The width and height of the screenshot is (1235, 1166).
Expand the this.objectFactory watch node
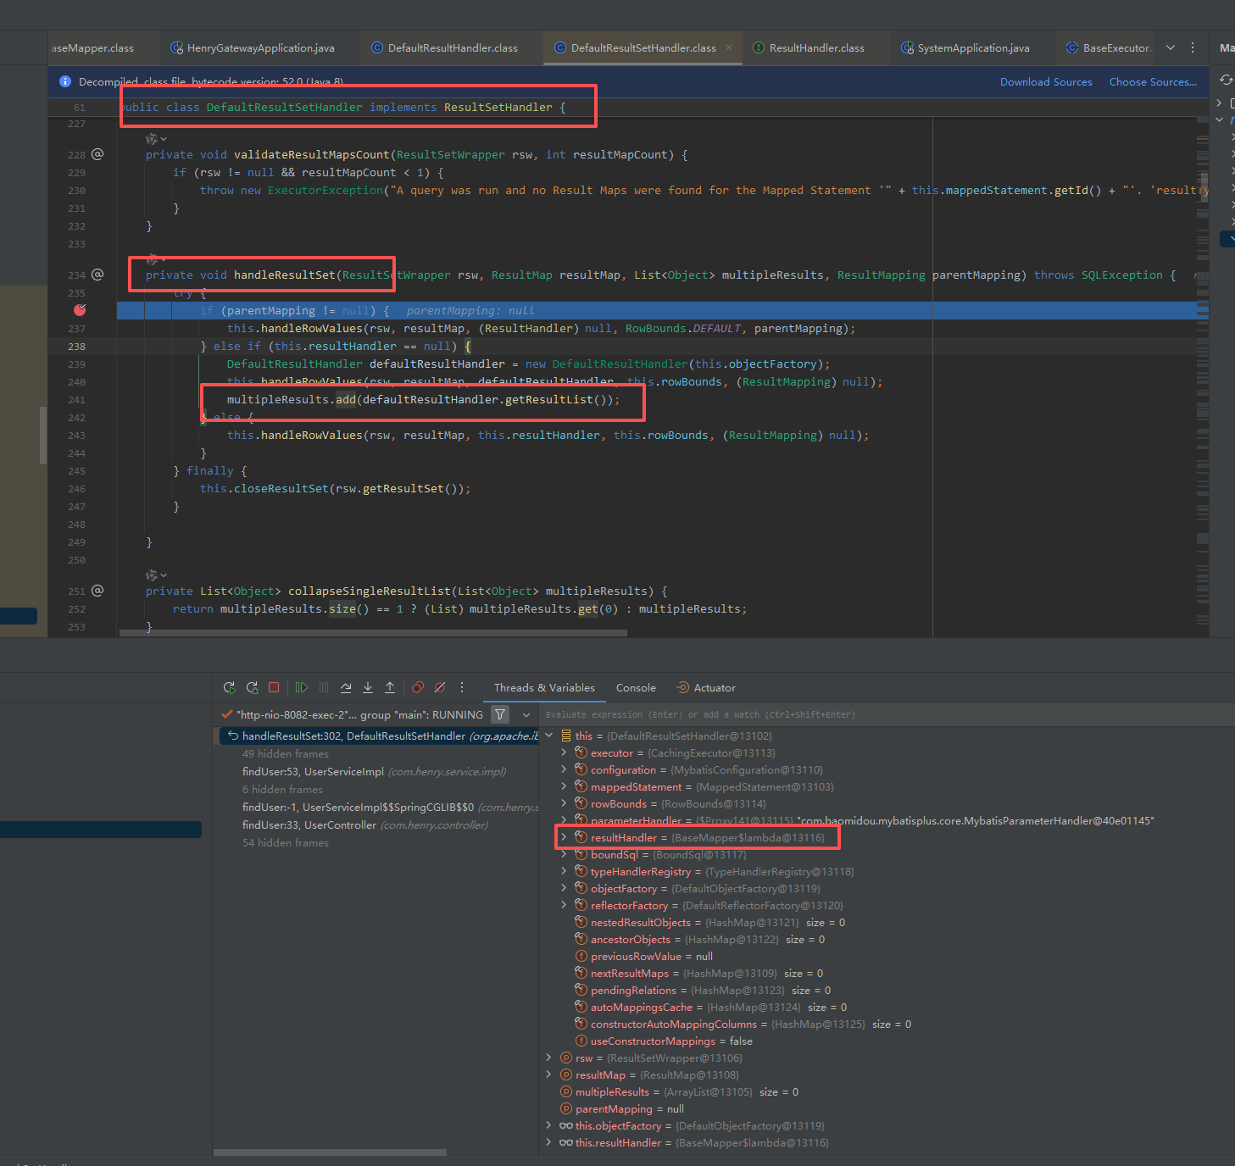pyautogui.click(x=549, y=1125)
